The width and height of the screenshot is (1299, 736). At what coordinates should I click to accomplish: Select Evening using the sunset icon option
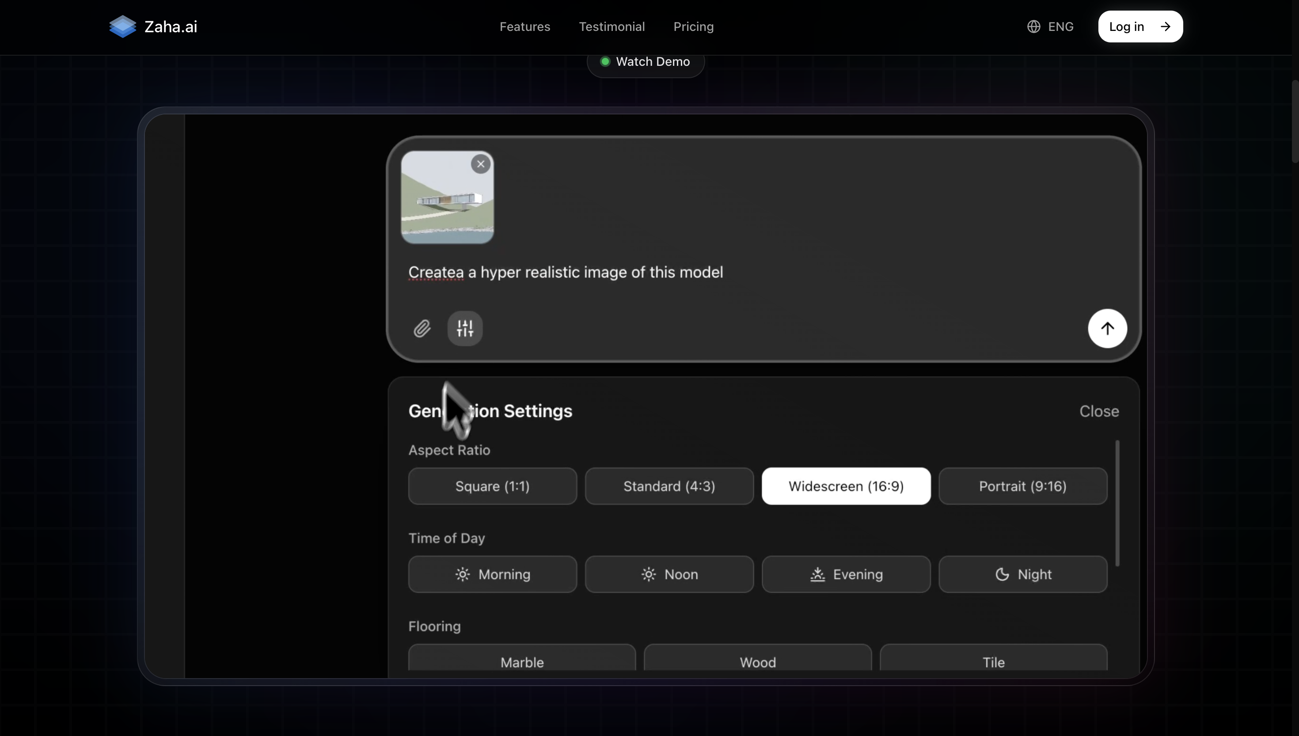[846, 574]
